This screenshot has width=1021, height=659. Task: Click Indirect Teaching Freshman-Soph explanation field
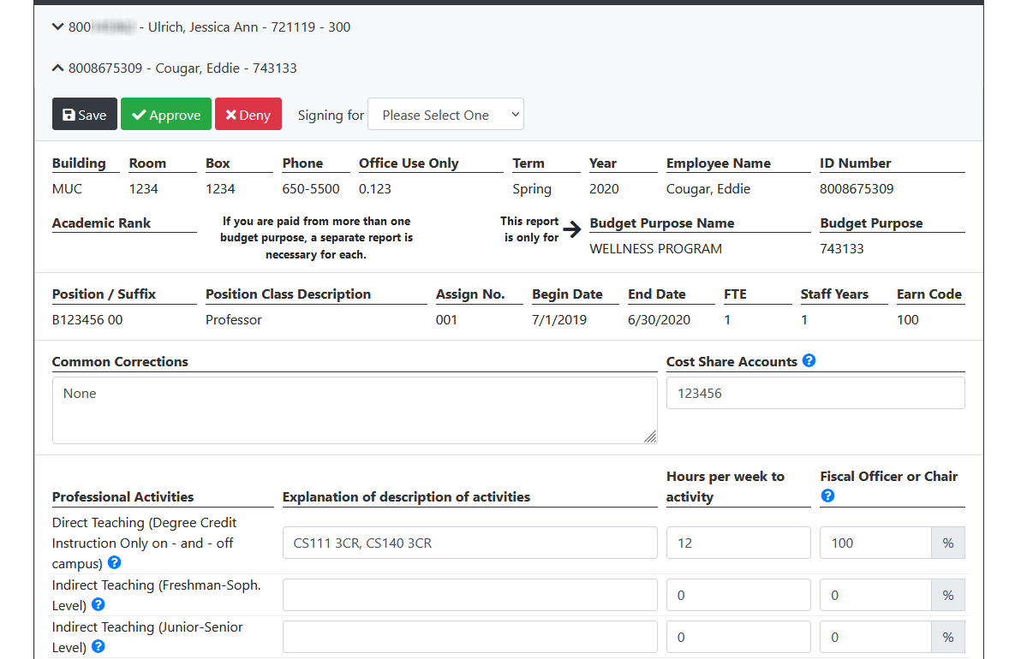469,595
